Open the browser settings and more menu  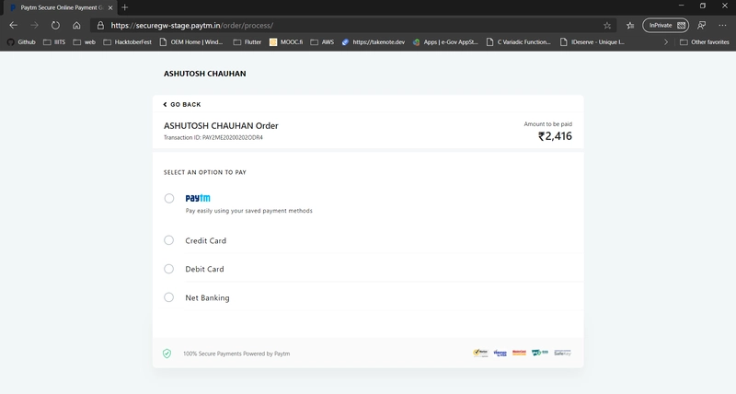click(x=722, y=26)
